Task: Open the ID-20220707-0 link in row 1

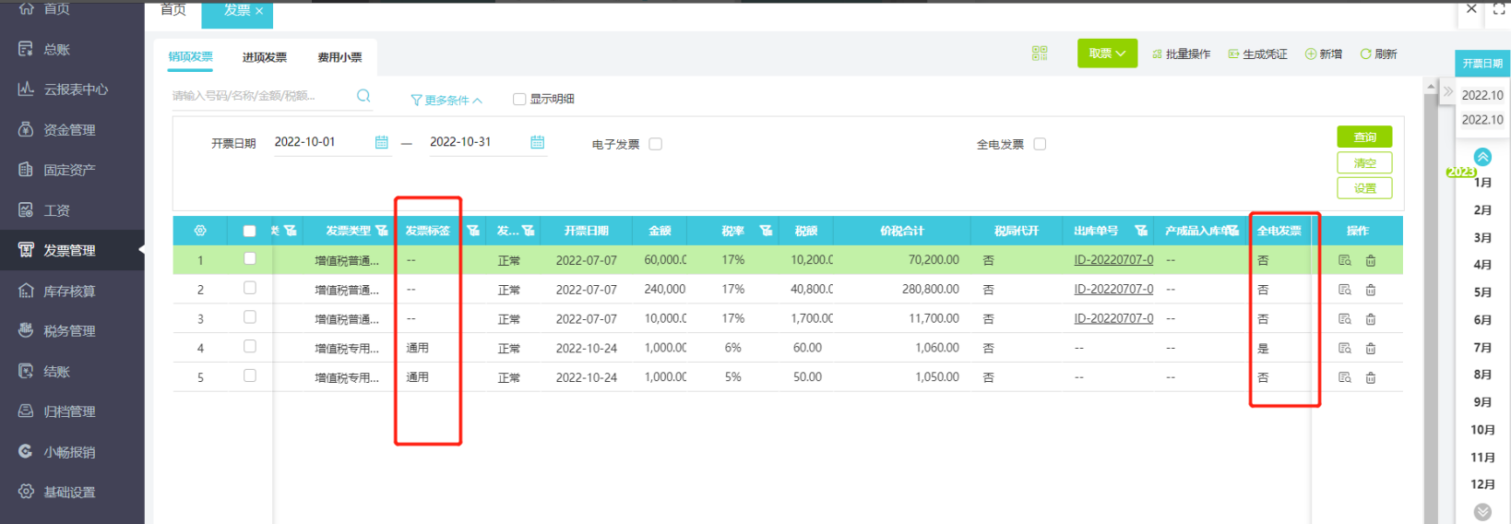Action: (x=1113, y=260)
